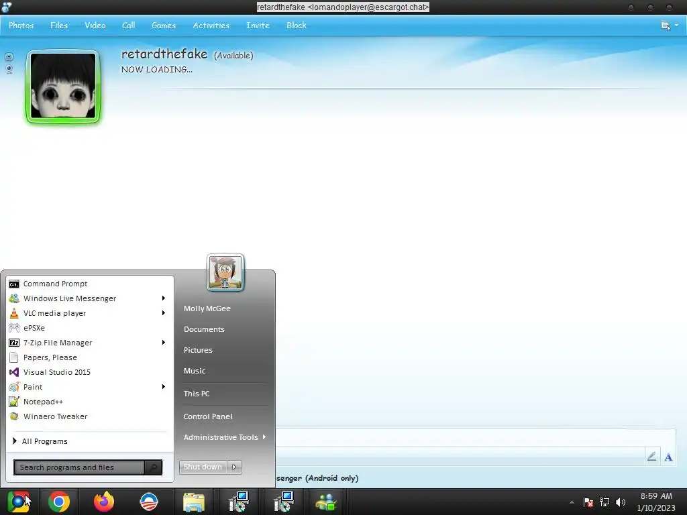This screenshot has width=687, height=515.
Task: Open the Games menu
Action: [x=164, y=25]
